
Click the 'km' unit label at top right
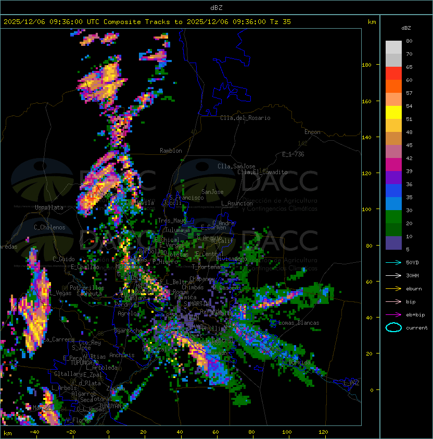click(x=372, y=22)
